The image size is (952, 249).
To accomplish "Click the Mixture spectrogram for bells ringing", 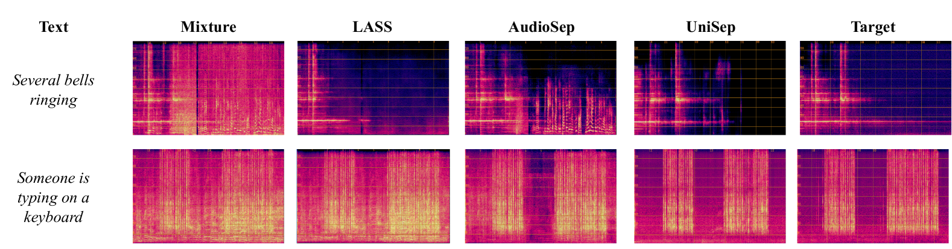I will [208, 88].
